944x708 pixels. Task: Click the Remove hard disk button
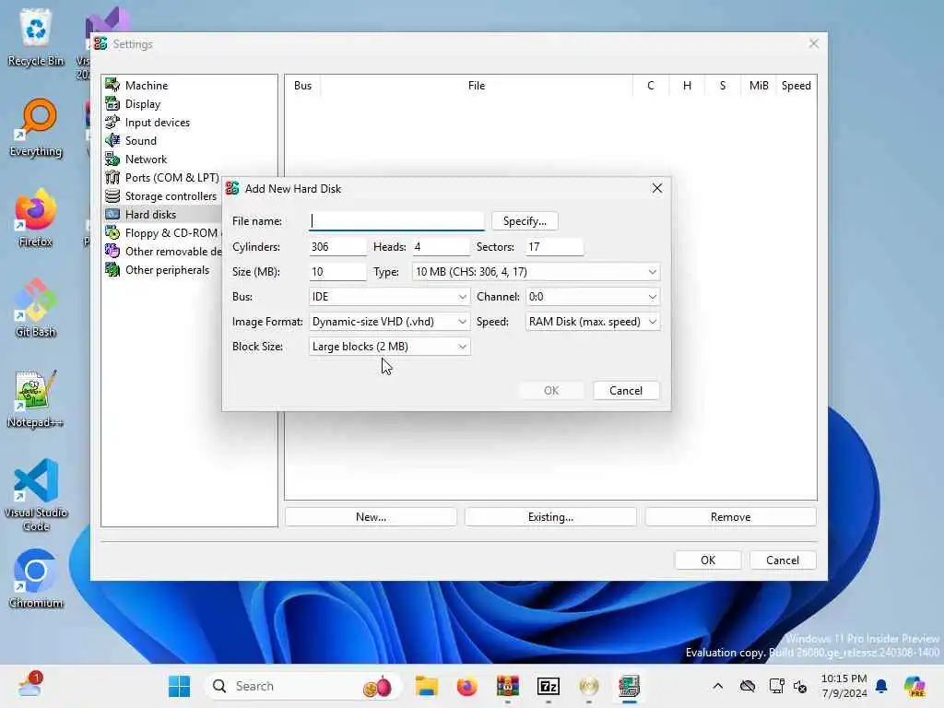pos(731,517)
